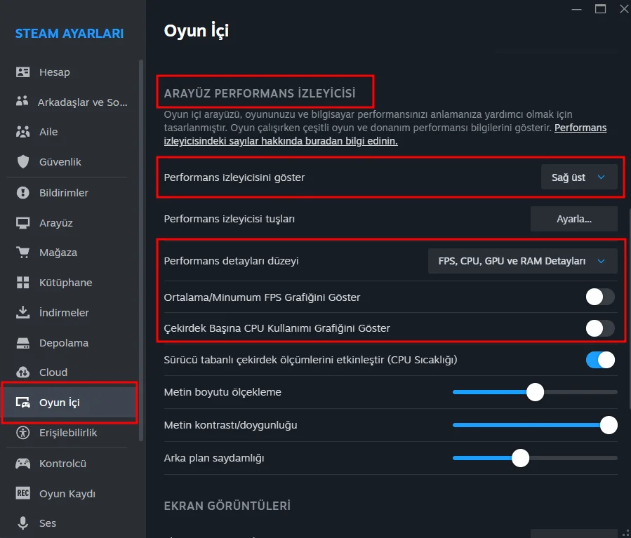The height and width of the screenshot is (538, 631).
Task: Click the Ayarla... button
Action: click(x=573, y=219)
